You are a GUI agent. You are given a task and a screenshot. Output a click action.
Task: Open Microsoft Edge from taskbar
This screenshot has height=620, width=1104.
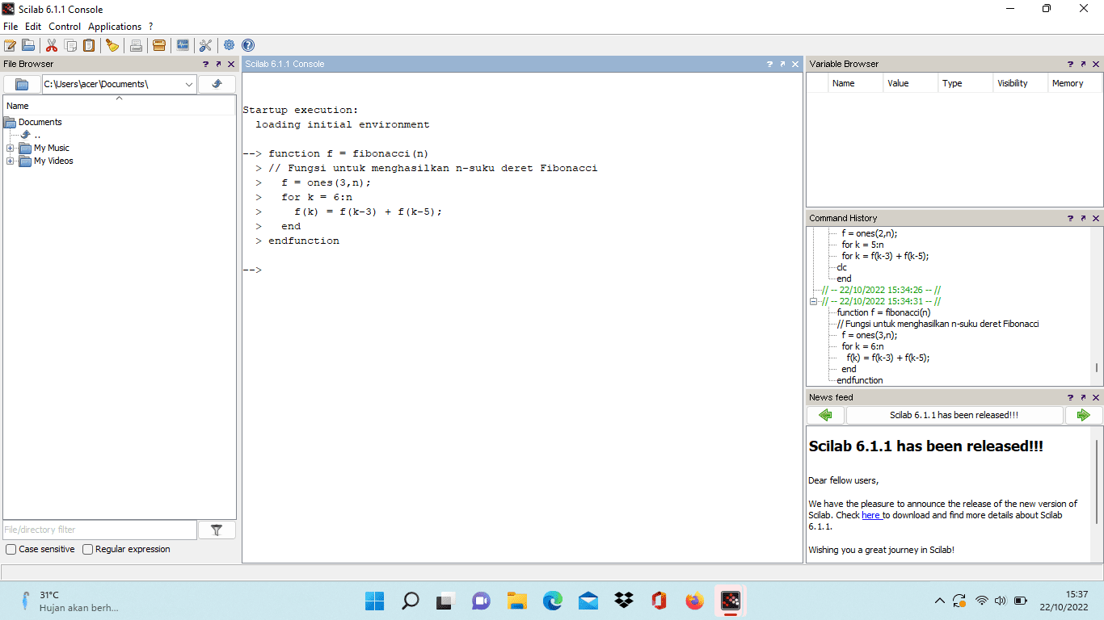tap(552, 601)
